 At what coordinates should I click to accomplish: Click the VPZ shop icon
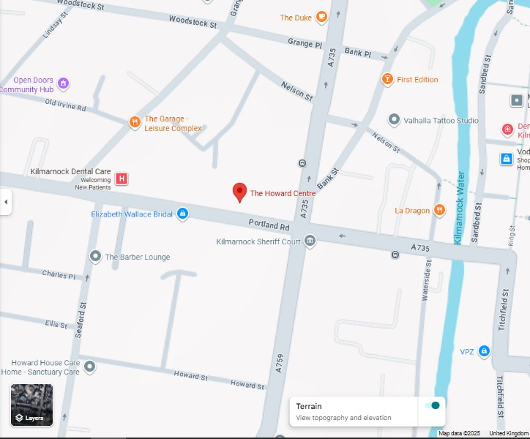click(x=484, y=351)
